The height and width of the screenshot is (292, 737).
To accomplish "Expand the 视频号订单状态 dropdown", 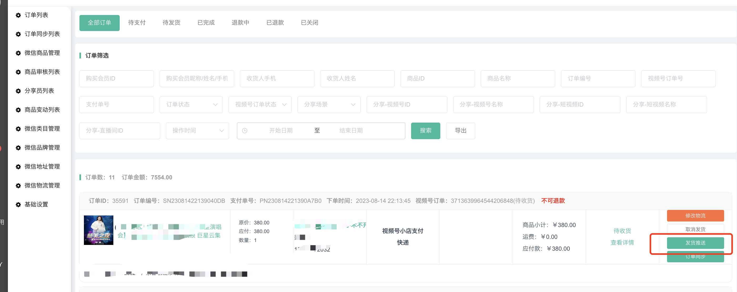I will 260,104.
